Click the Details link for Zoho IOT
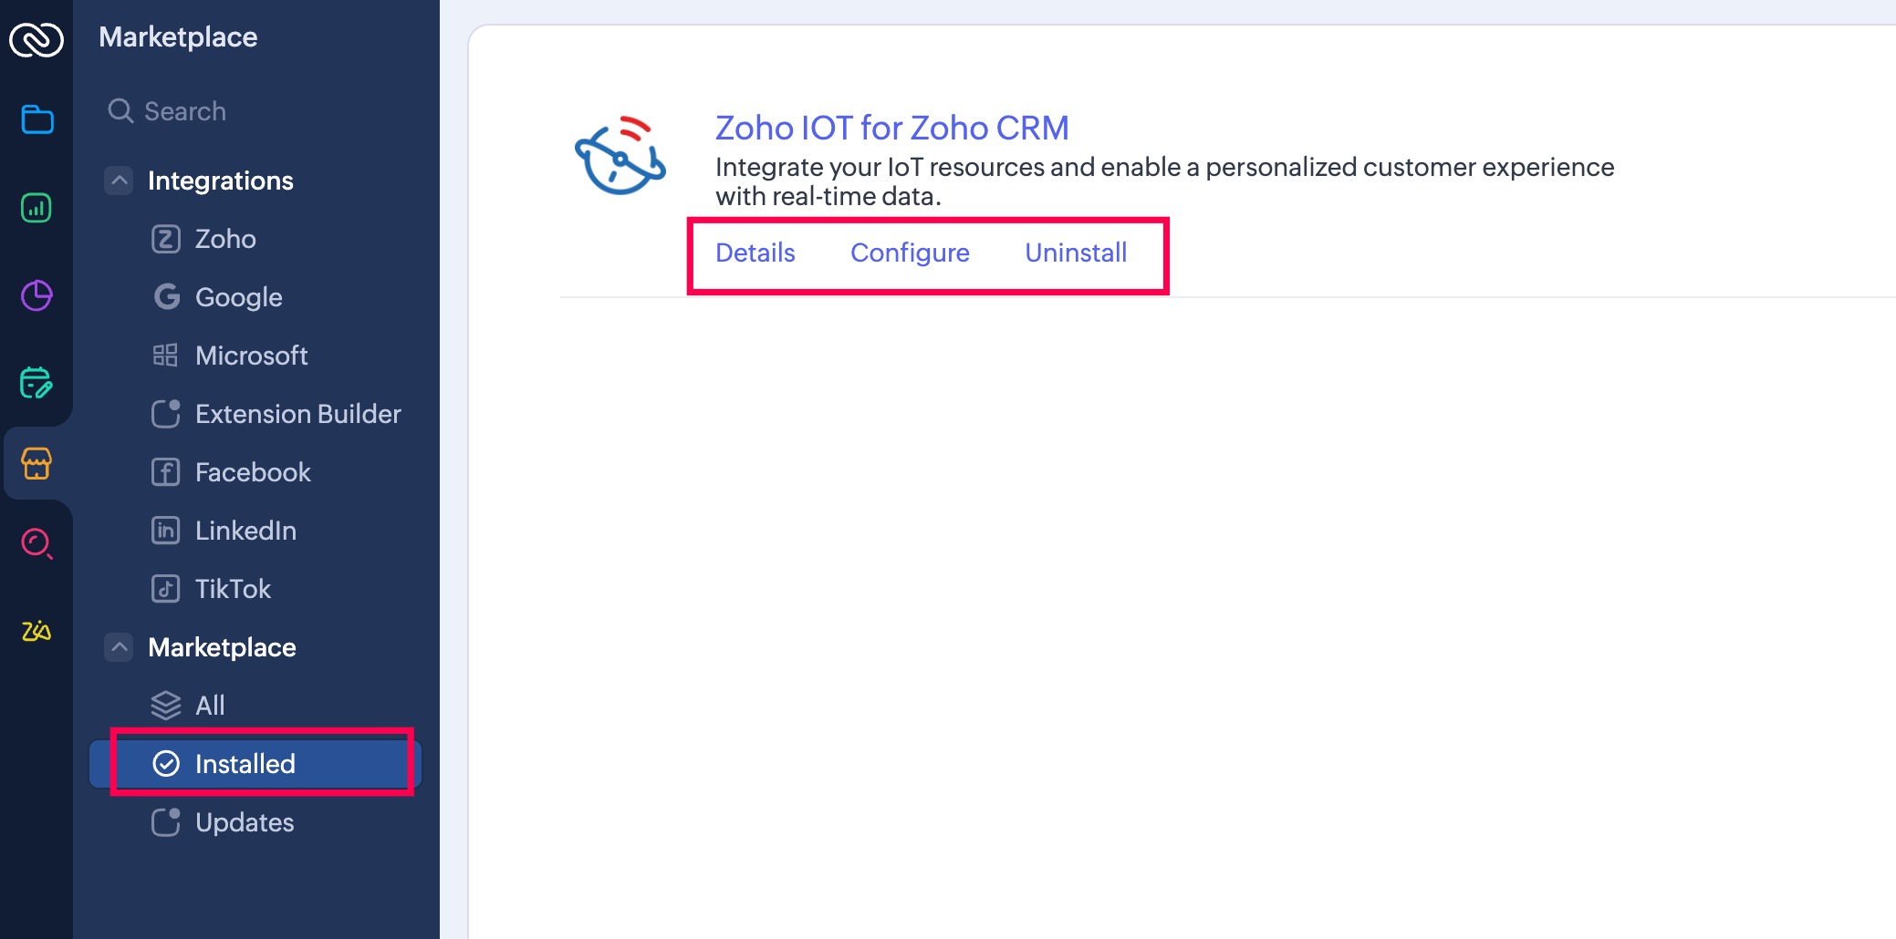The height and width of the screenshot is (939, 1896). [x=755, y=253]
